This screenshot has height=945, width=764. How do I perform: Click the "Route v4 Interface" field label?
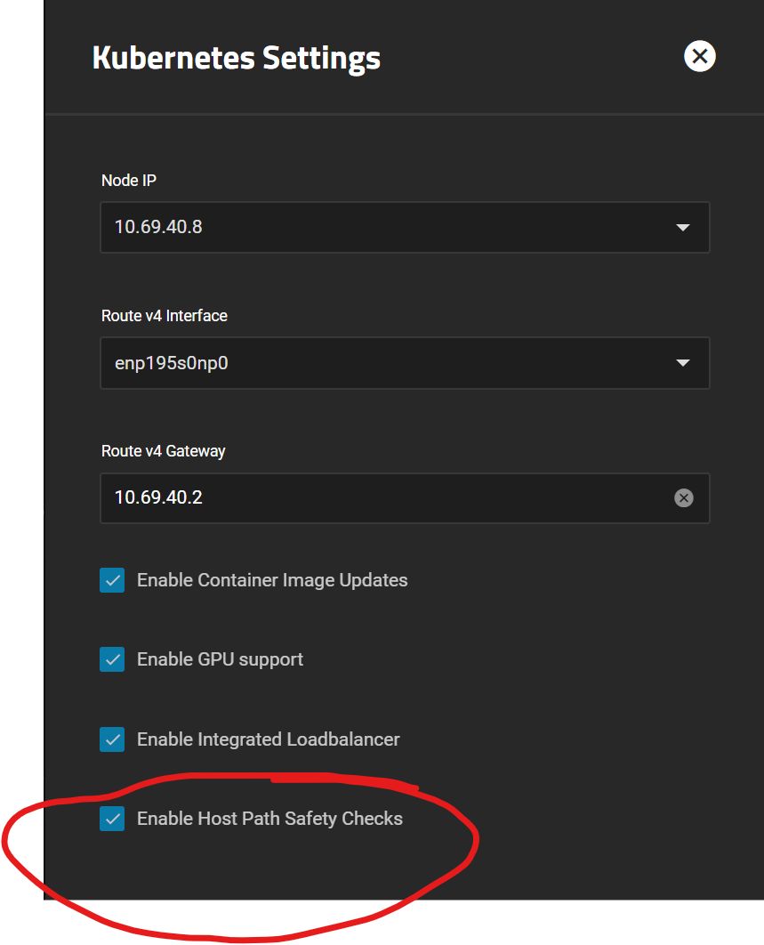click(164, 316)
